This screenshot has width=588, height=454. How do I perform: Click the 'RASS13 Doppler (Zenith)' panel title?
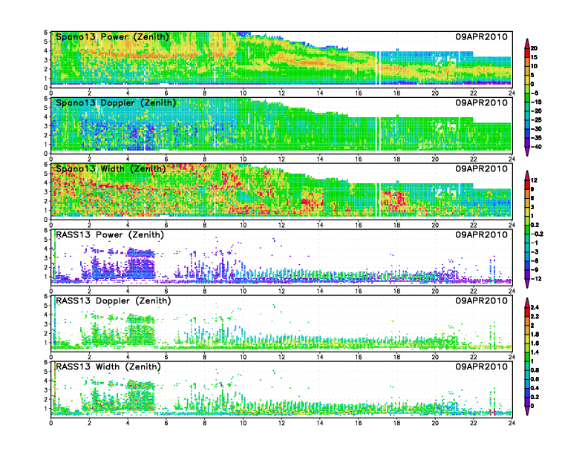click(114, 300)
